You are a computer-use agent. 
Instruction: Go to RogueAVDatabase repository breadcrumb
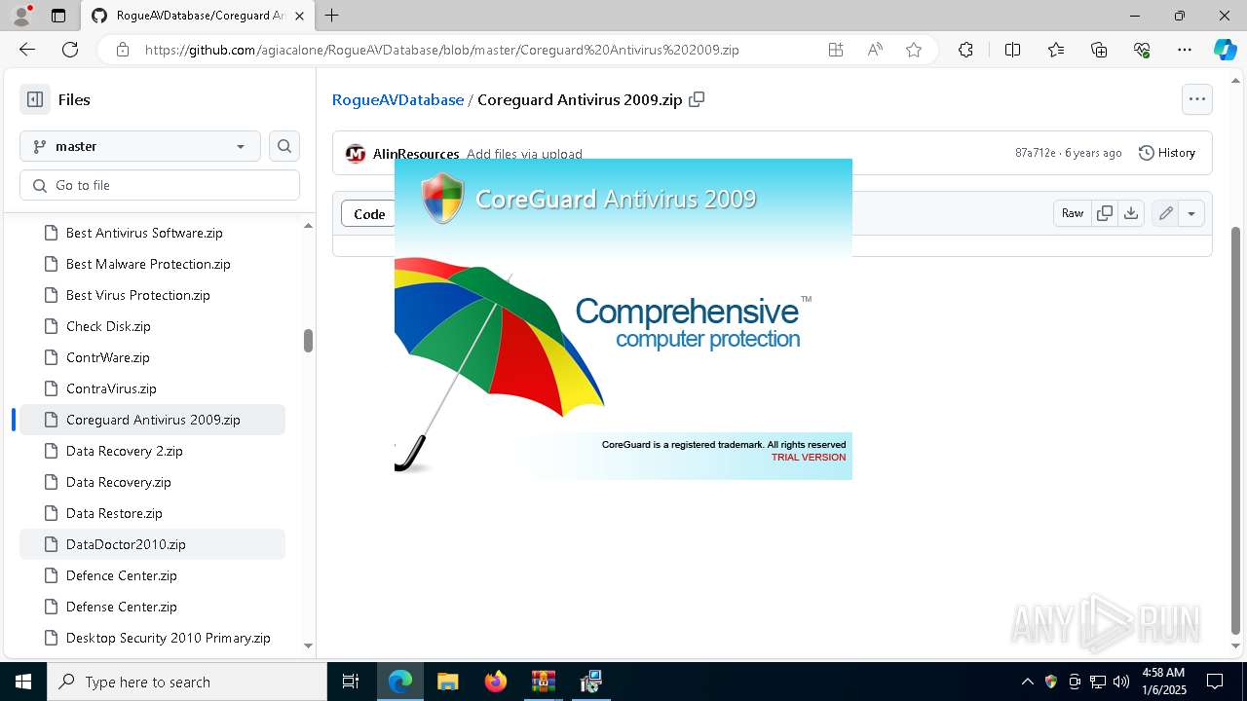[397, 99]
